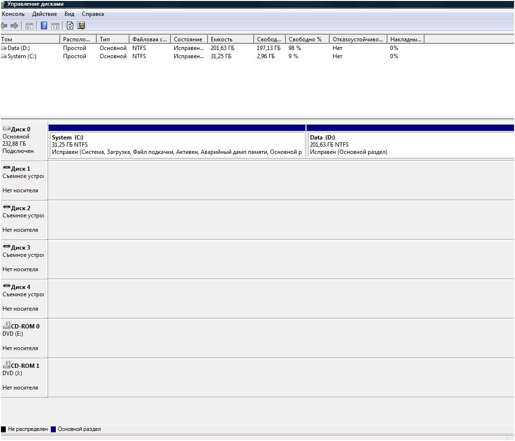Screen dimensions: 515x441
Task: Click the Управление дисками title bar icon
Action: pos(2,4)
